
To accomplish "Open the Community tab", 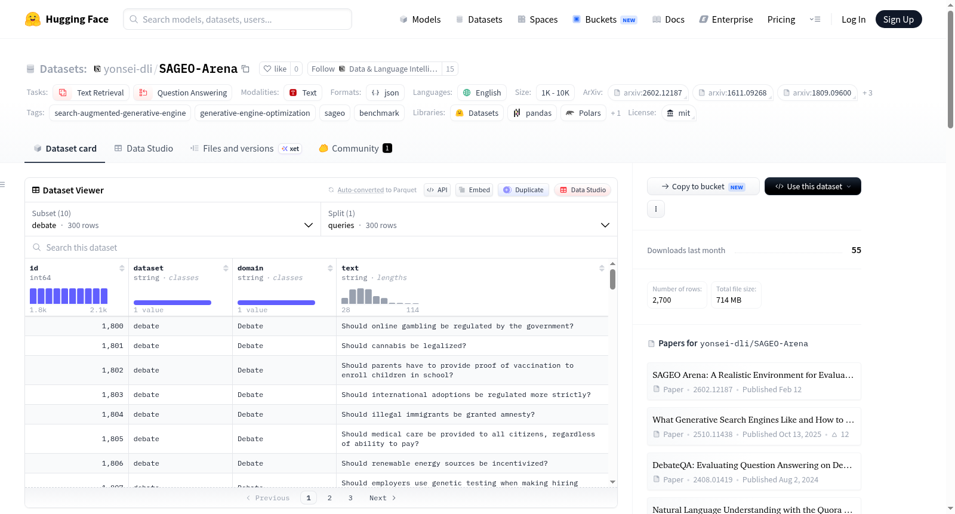I will coord(356,148).
